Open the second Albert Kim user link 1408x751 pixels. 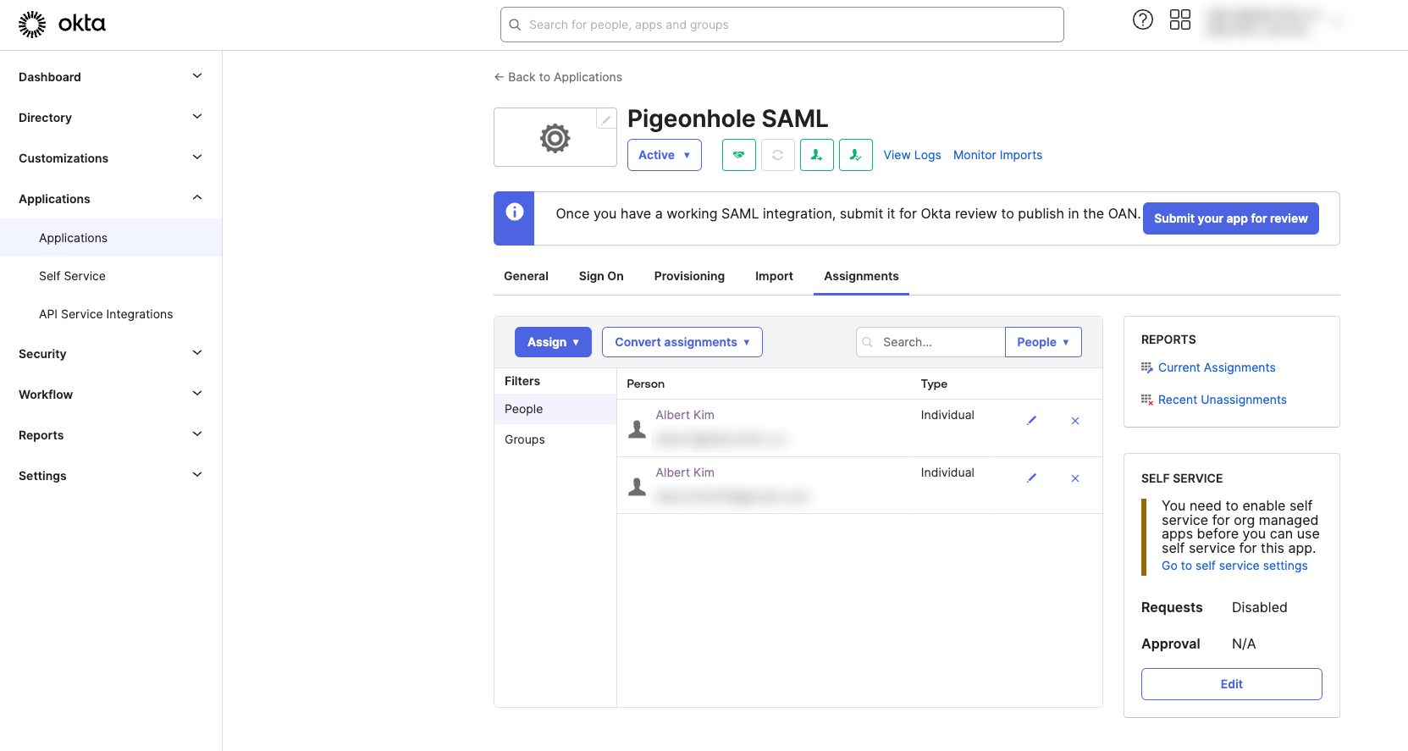(685, 472)
